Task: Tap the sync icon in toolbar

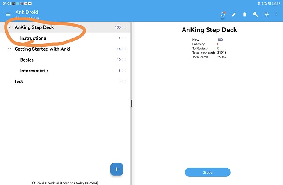Action: click(x=223, y=14)
